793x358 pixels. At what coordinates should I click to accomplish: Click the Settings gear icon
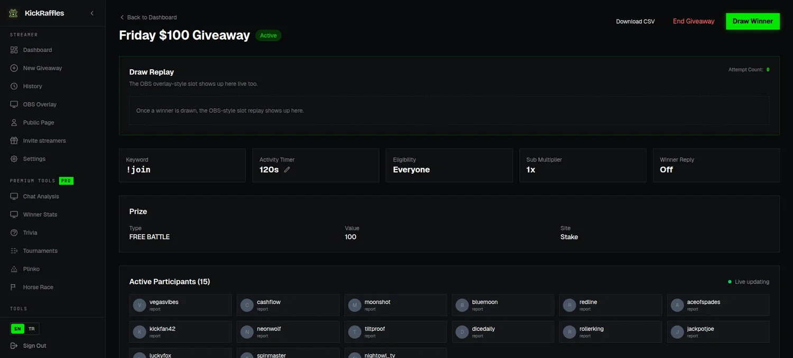pyautogui.click(x=14, y=159)
